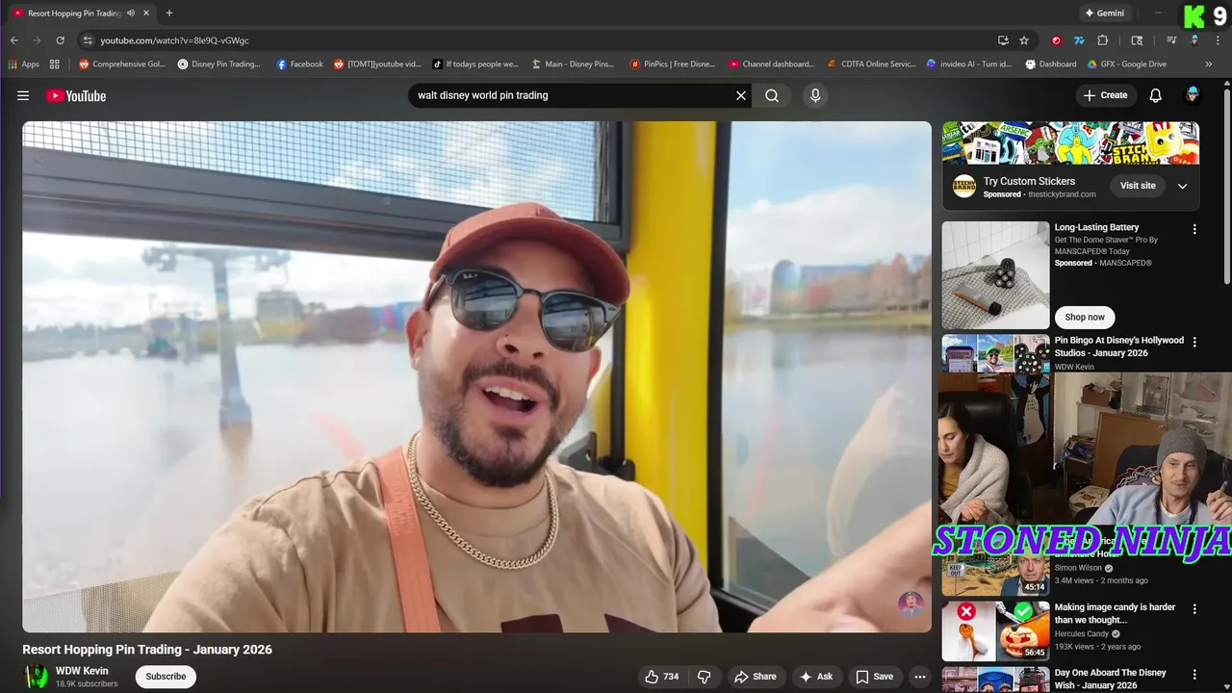Open the Long-Lasting Battery ad thumbnail

(995, 275)
